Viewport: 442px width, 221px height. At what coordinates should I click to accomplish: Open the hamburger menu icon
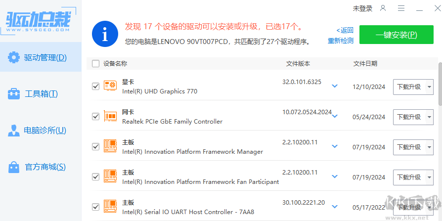[x=401, y=8]
